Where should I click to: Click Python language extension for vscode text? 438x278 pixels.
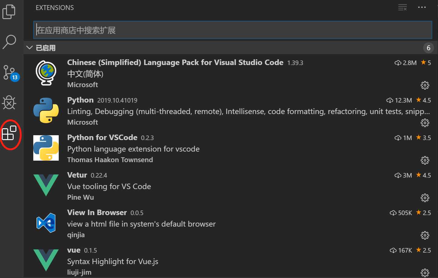point(133,149)
